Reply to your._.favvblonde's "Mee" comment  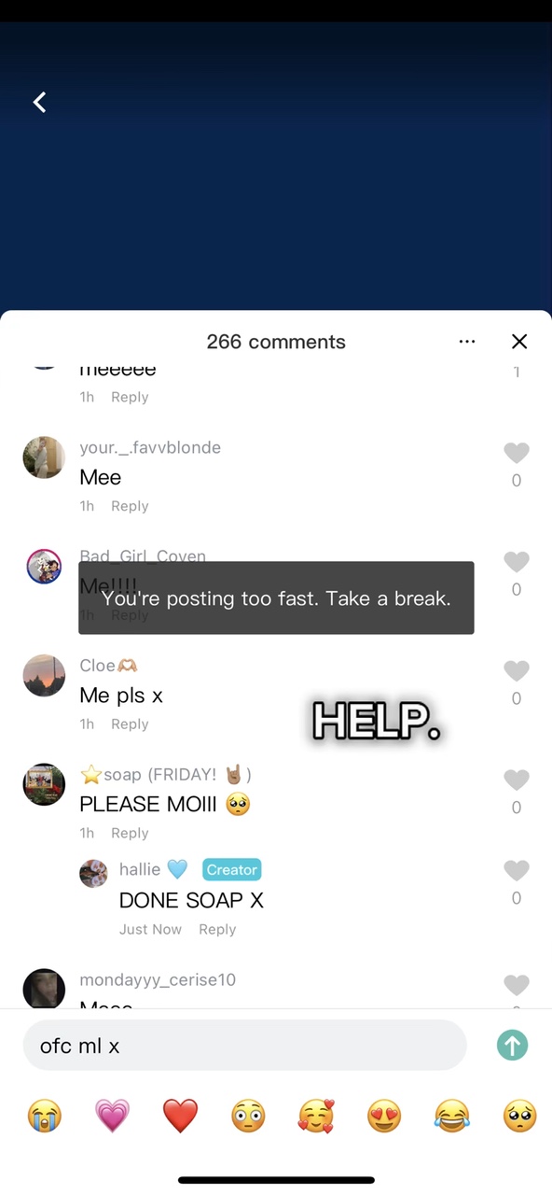(130, 505)
